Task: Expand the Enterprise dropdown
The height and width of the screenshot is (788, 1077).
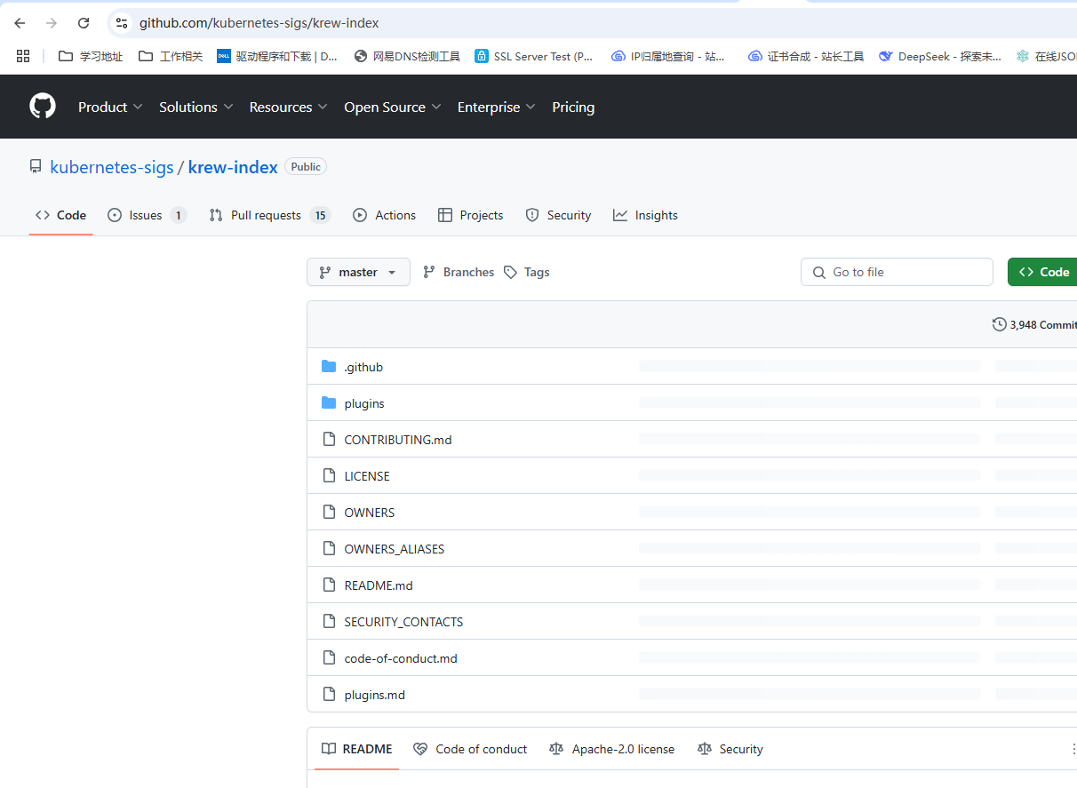Action: pos(497,107)
